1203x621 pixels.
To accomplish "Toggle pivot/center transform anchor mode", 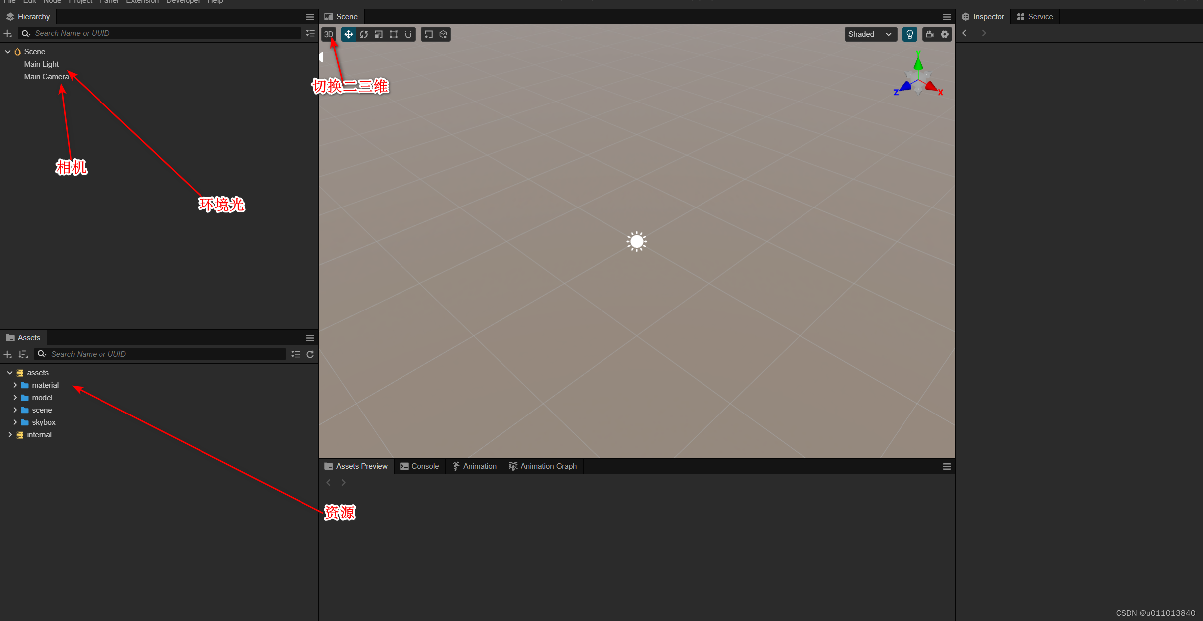I will tap(428, 34).
